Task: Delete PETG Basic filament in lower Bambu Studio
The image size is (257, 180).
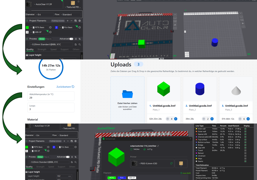Action: [x=48, y=147]
